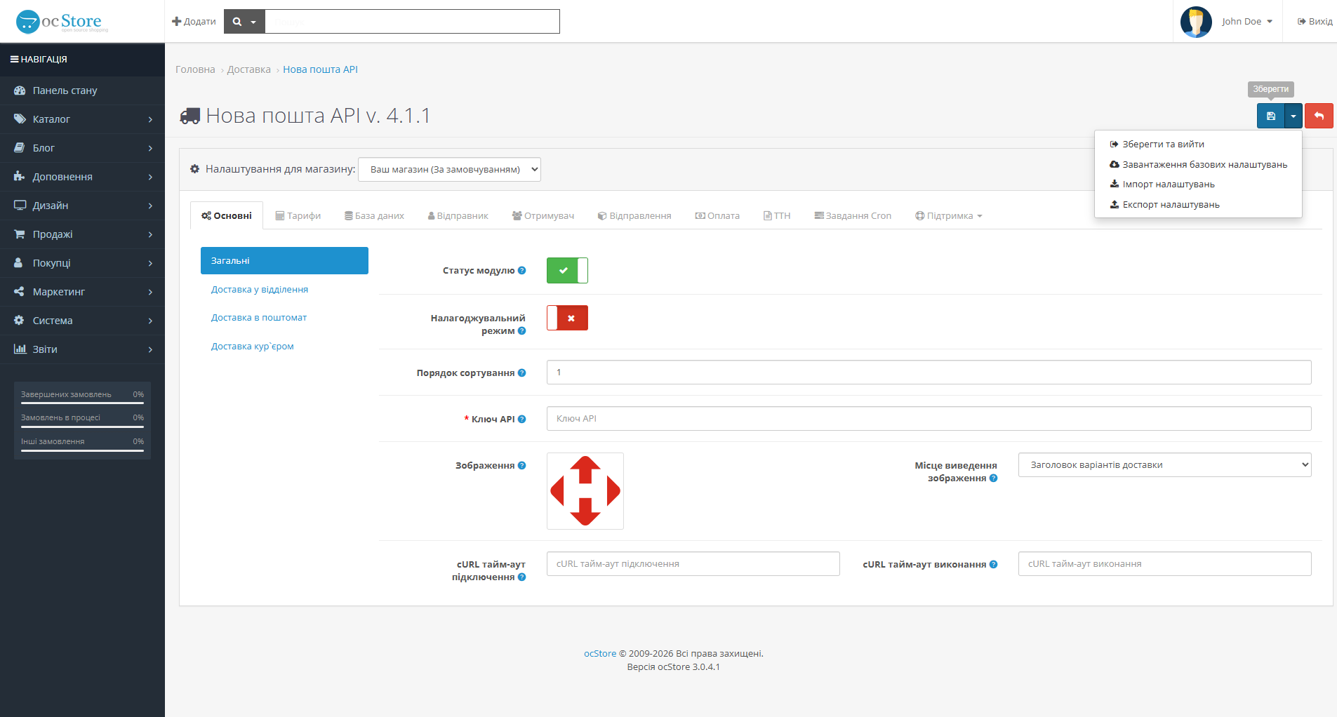
Task: Switch to the База даних tab
Action: click(374, 215)
